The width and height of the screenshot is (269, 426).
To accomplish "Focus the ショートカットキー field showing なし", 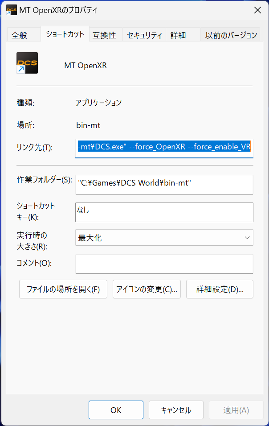I will pos(164,212).
